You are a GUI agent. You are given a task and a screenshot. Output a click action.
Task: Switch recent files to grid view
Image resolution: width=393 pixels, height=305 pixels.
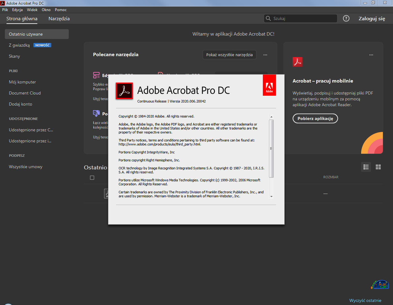pyautogui.click(x=378, y=167)
